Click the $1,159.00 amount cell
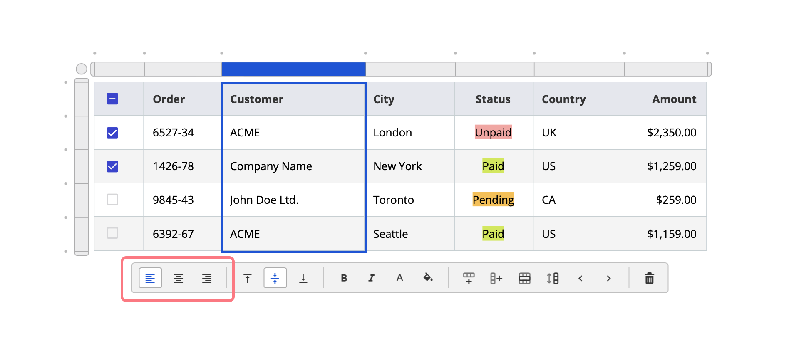The width and height of the screenshot is (789, 356). 665,234
